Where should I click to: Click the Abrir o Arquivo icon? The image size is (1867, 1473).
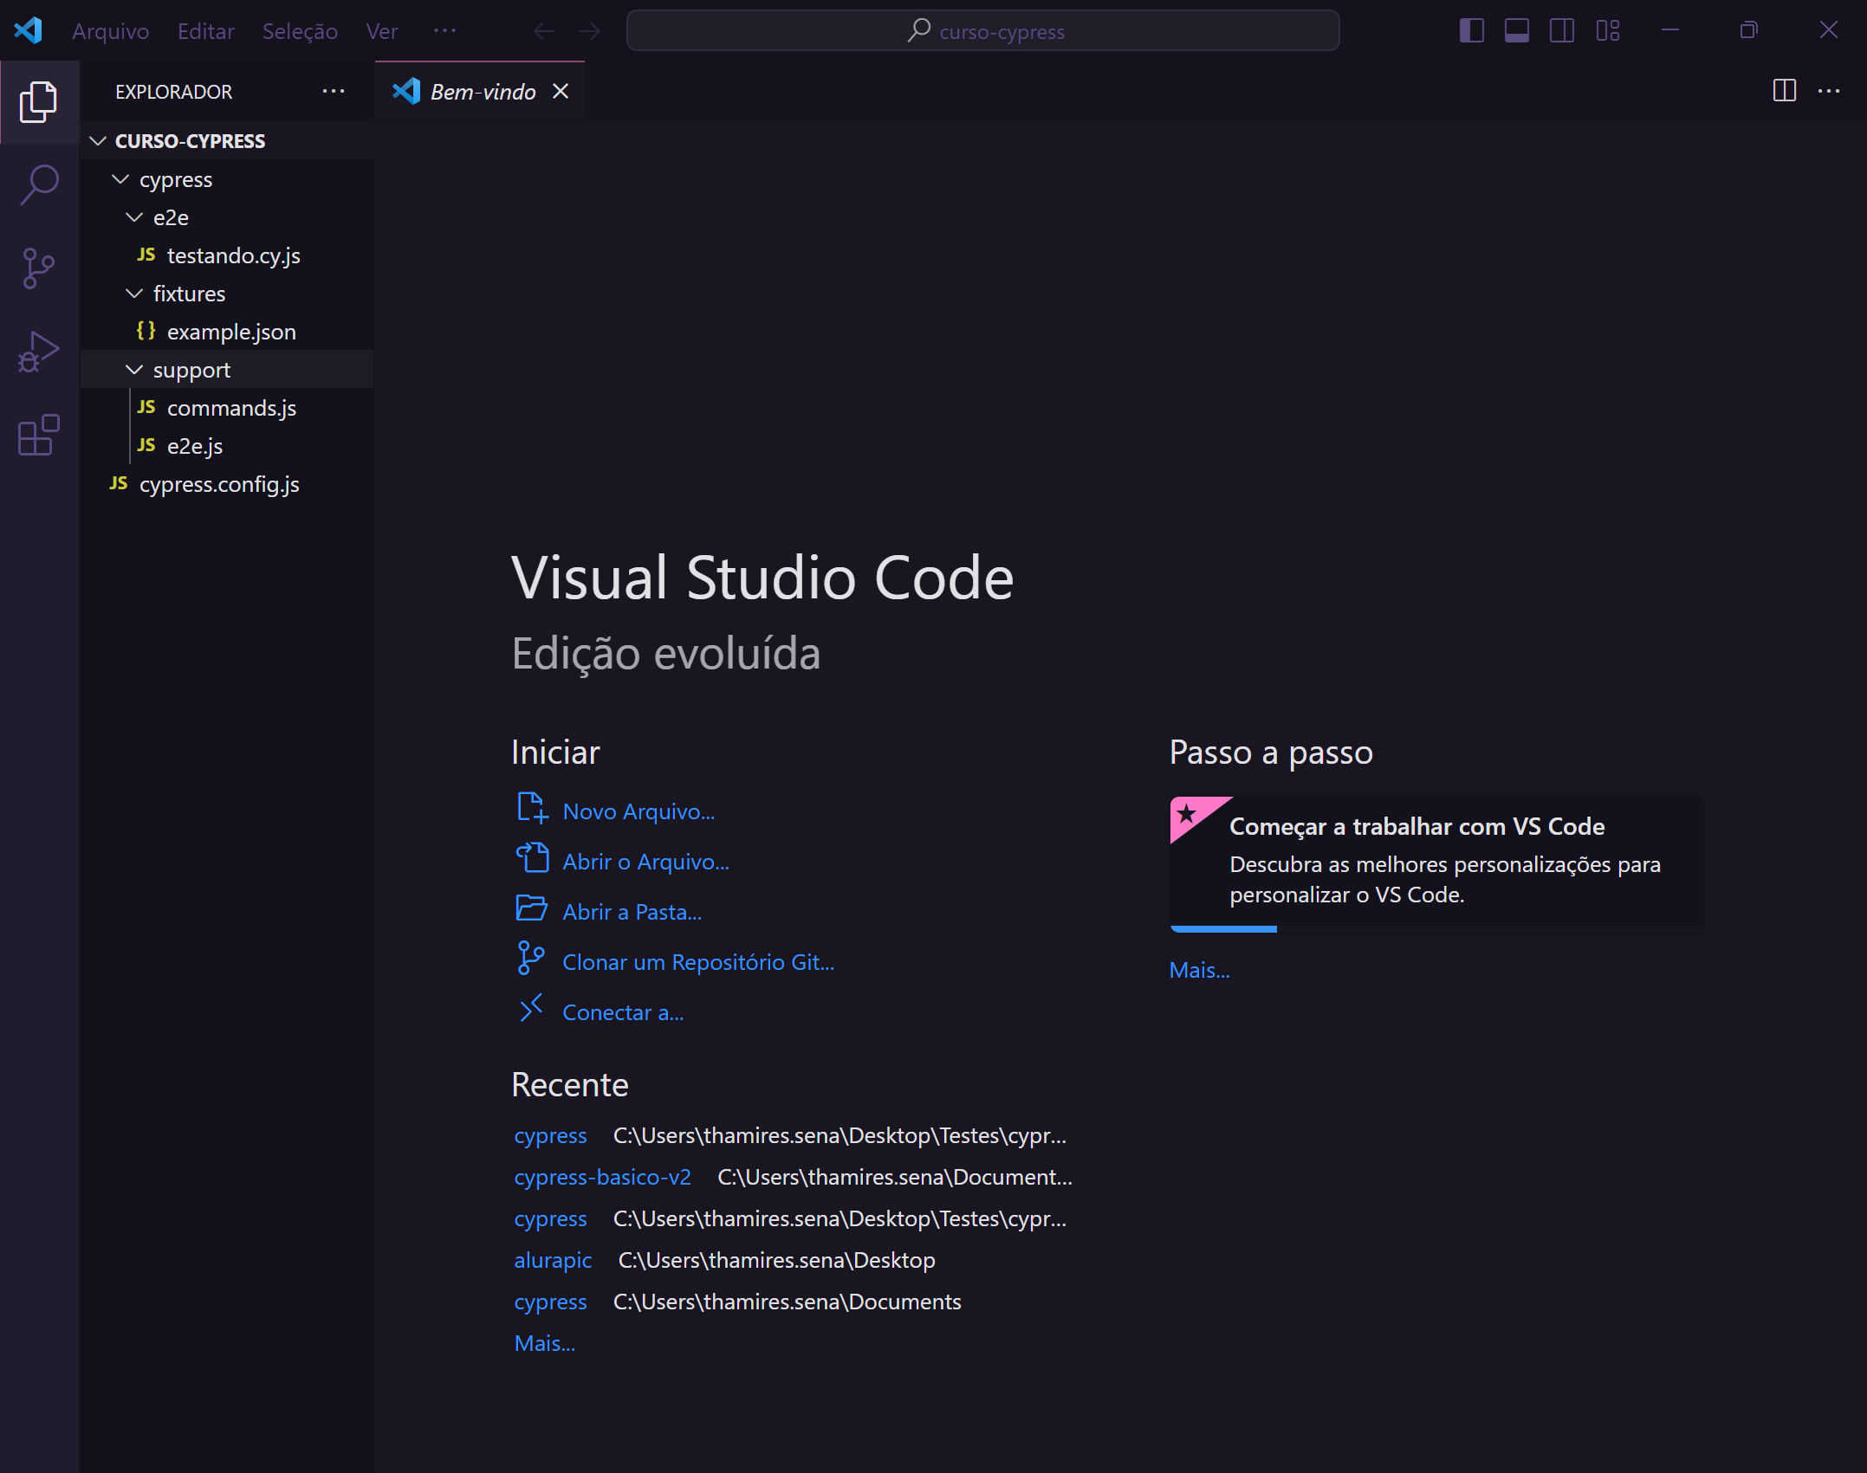(x=532, y=858)
